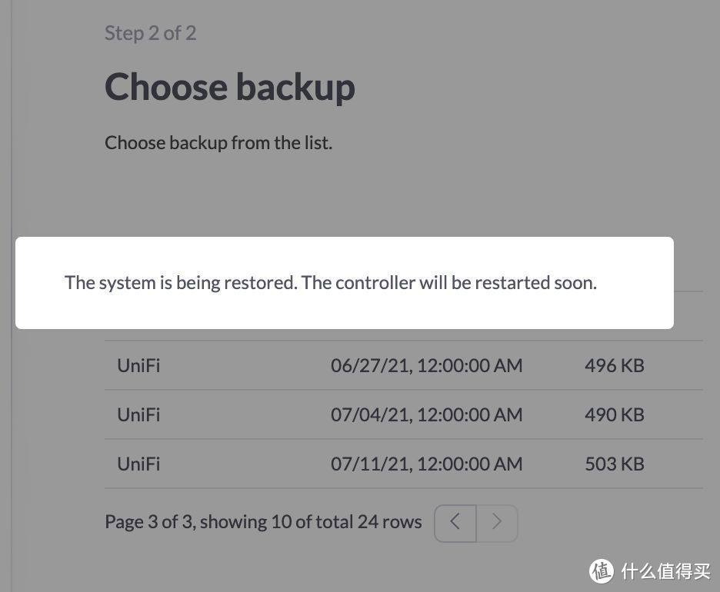This screenshot has height=592, width=720.
Task: Go to the next page of backups
Action: (x=497, y=523)
